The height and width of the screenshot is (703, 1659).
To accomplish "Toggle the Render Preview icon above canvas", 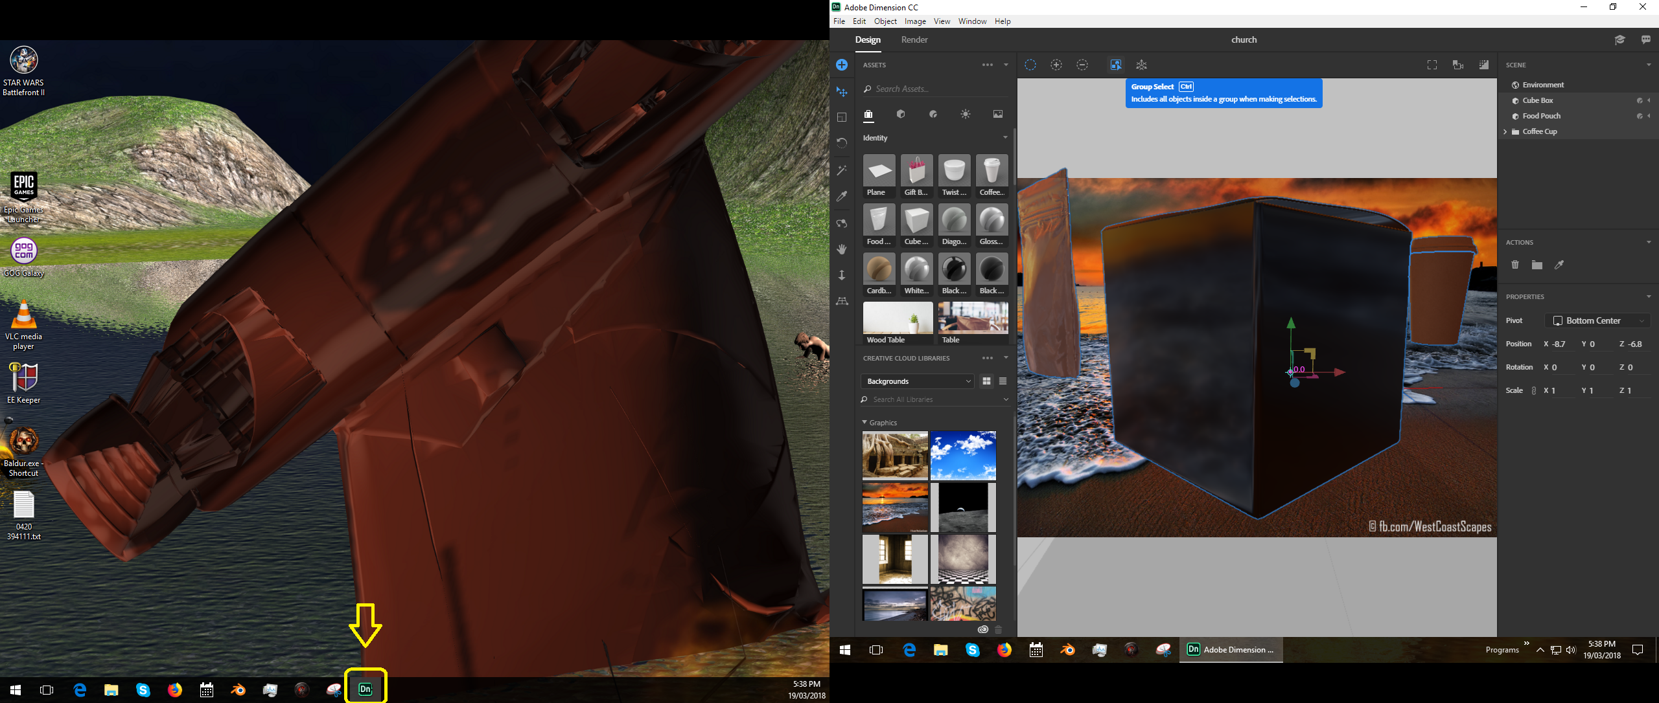I will 1484,65.
